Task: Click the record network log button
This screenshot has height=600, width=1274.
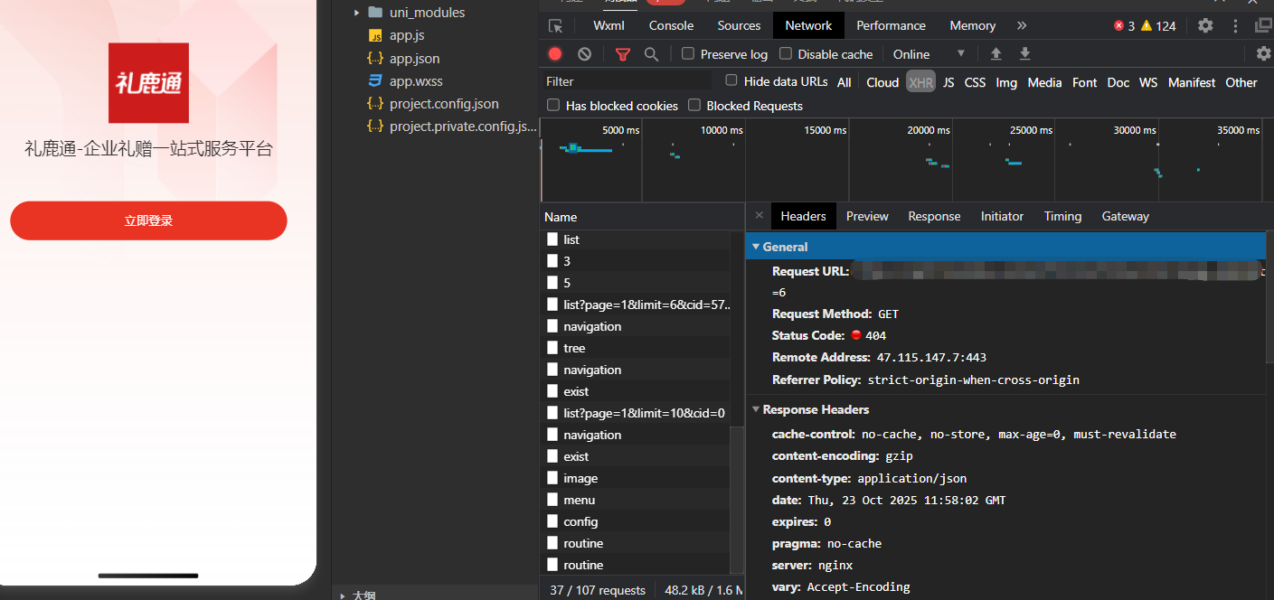Action: 555,54
